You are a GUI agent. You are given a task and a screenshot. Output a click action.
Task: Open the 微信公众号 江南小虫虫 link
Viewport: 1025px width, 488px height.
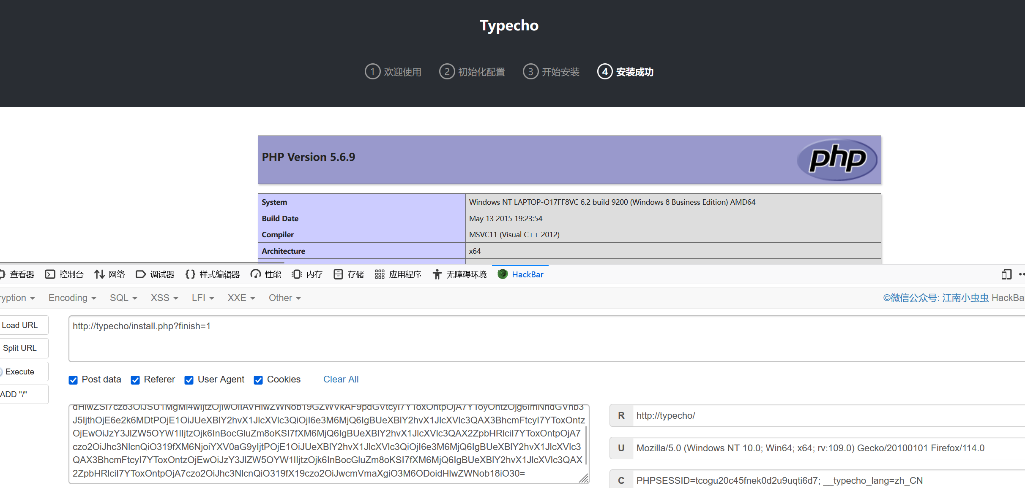click(936, 298)
